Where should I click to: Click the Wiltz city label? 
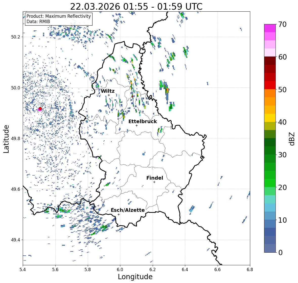108,91
